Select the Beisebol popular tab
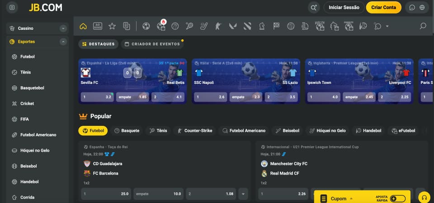The image size is (434, 203). point(288,131)
